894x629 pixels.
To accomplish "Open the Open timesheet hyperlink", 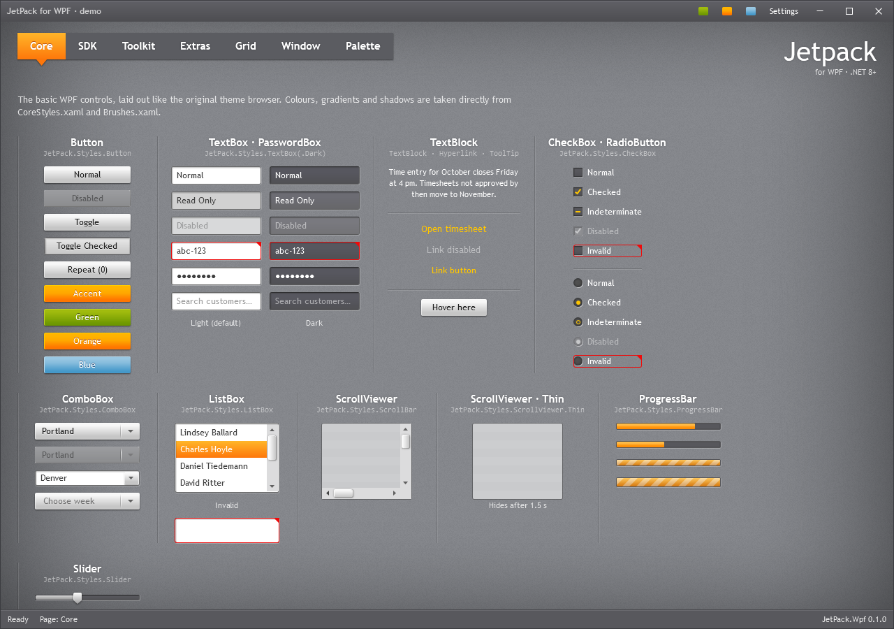I will click(454, 229).
